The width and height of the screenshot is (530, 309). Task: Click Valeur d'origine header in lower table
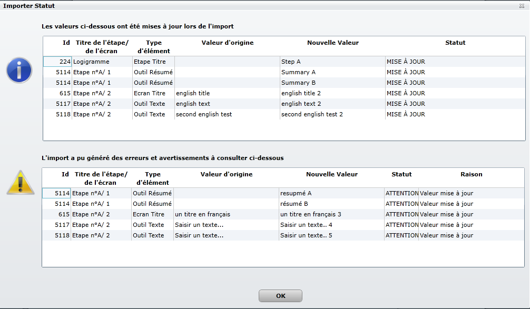226,174
